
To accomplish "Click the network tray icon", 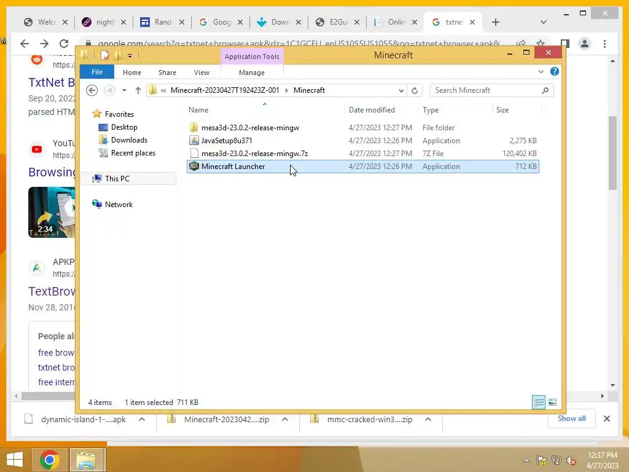I will point(557,460).
